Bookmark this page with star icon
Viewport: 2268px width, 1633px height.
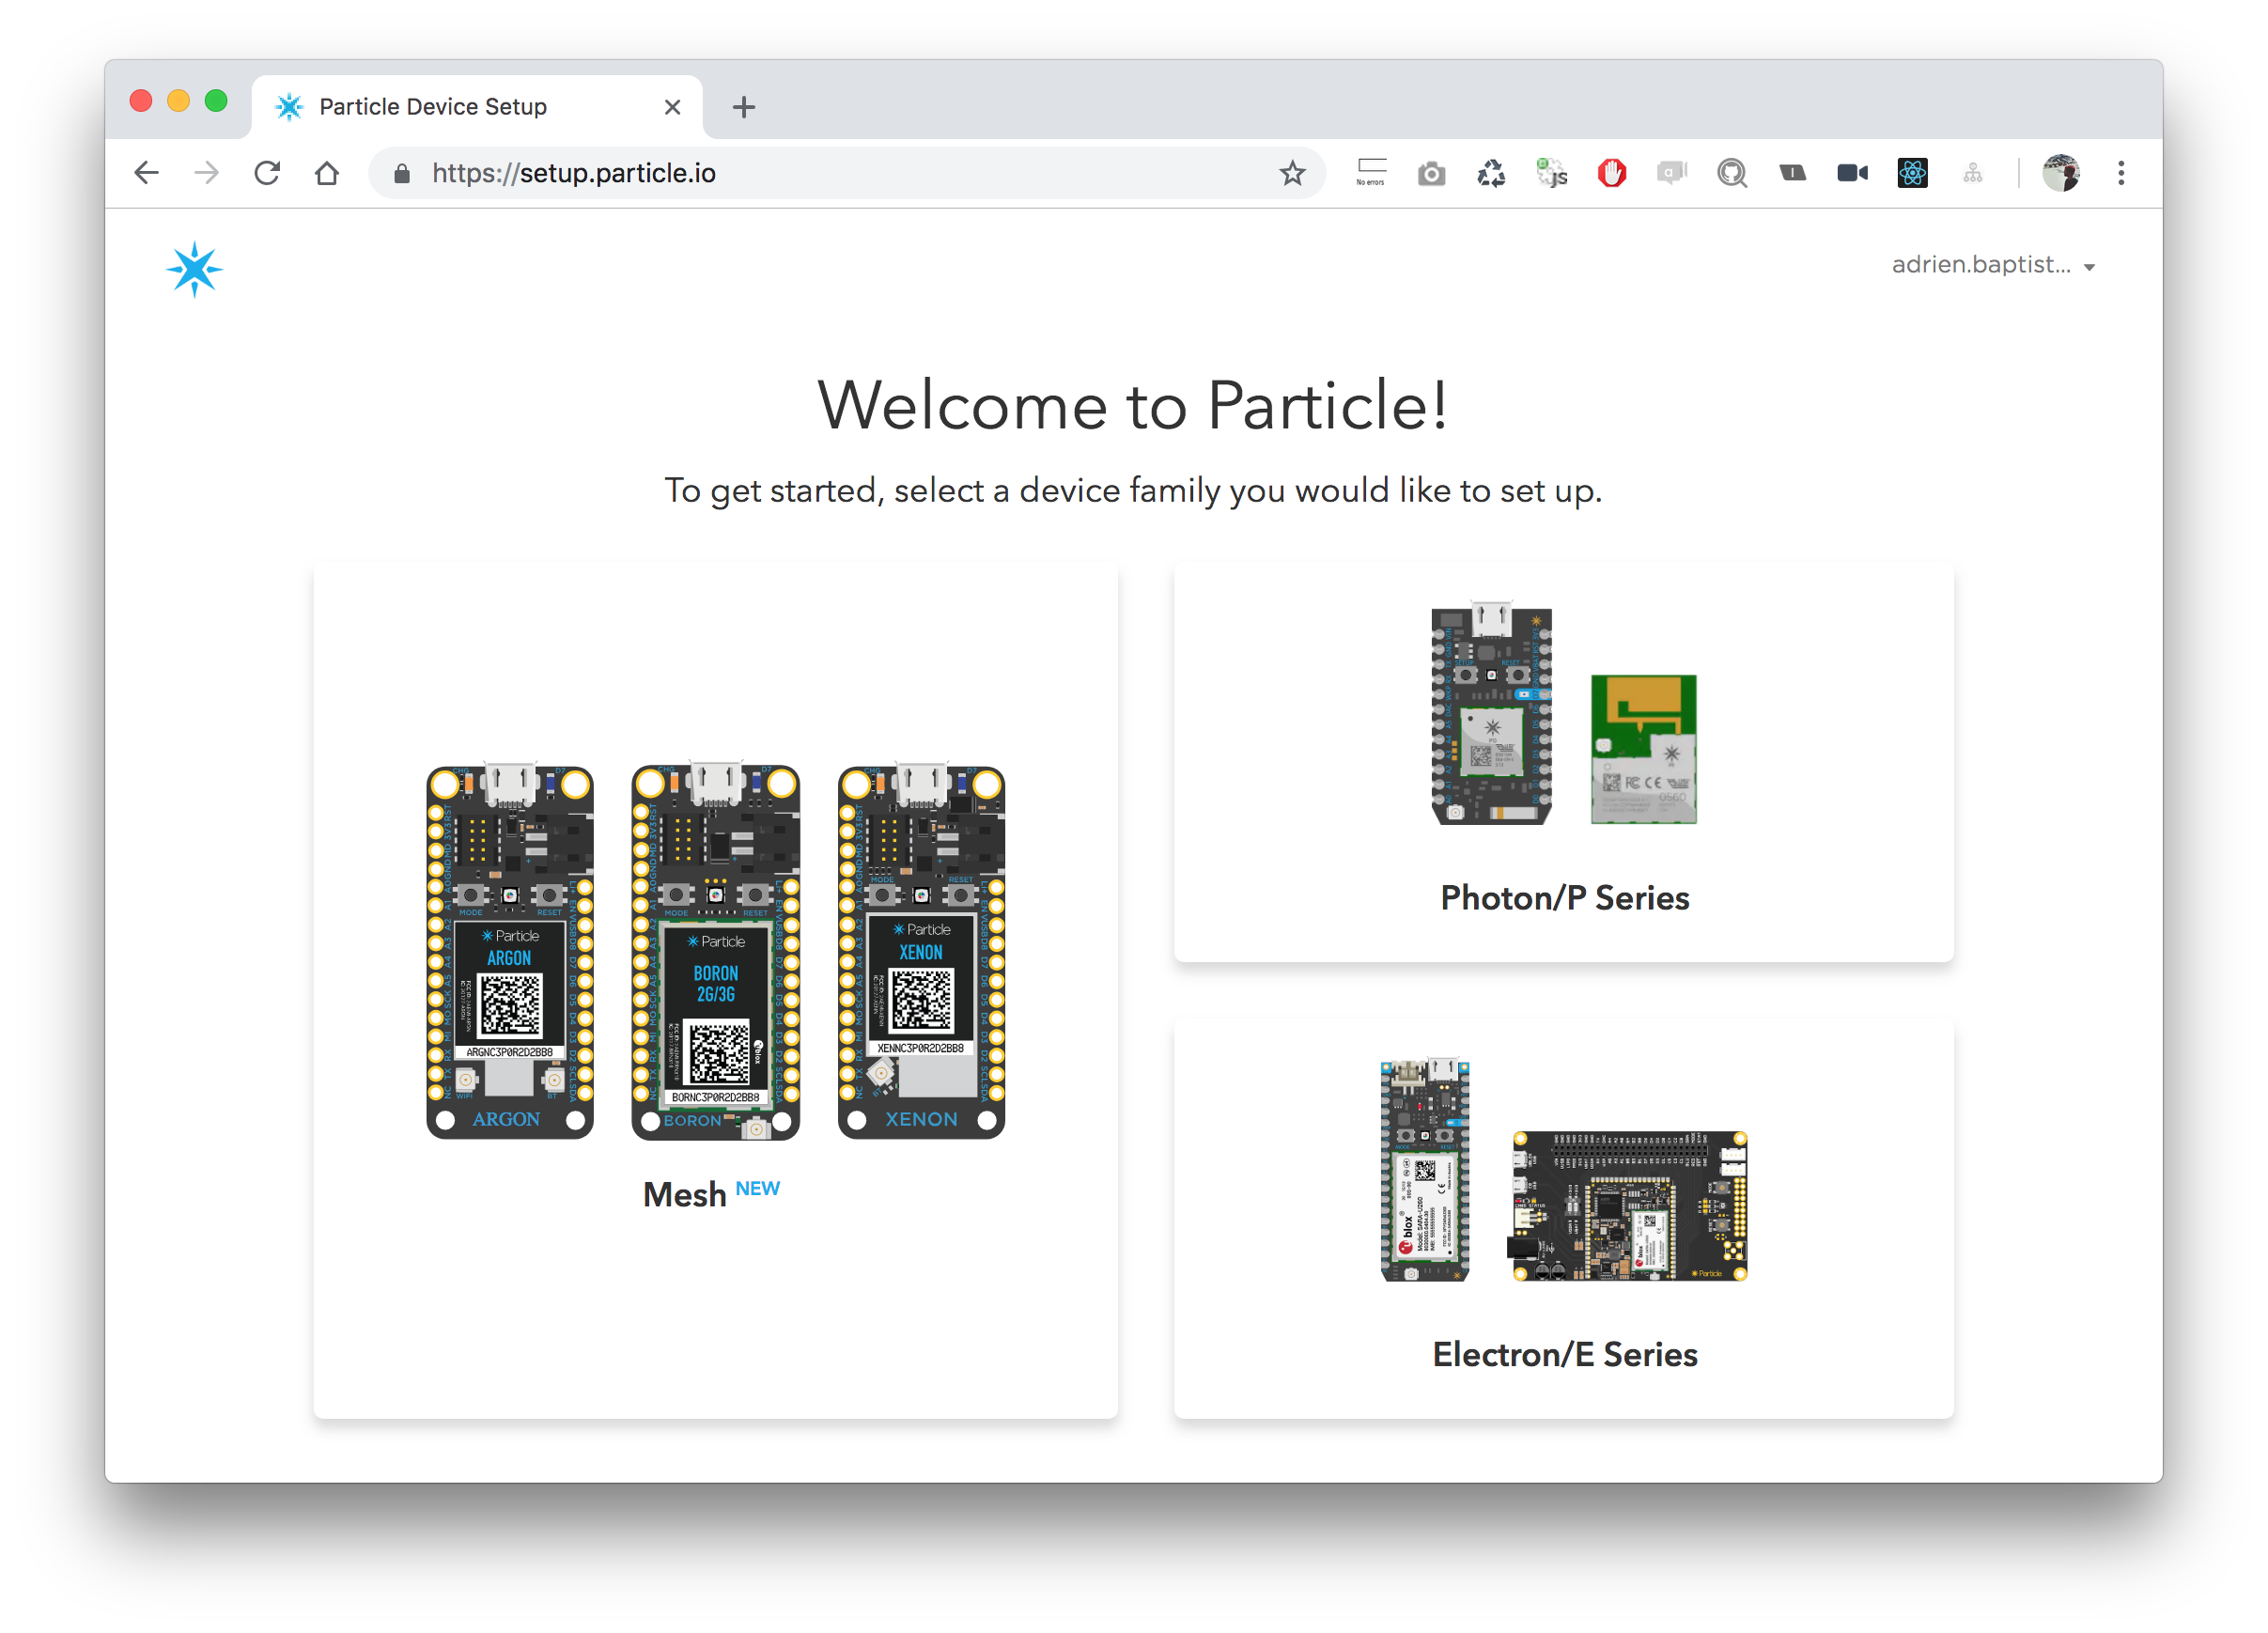[x=1292, y=173]
